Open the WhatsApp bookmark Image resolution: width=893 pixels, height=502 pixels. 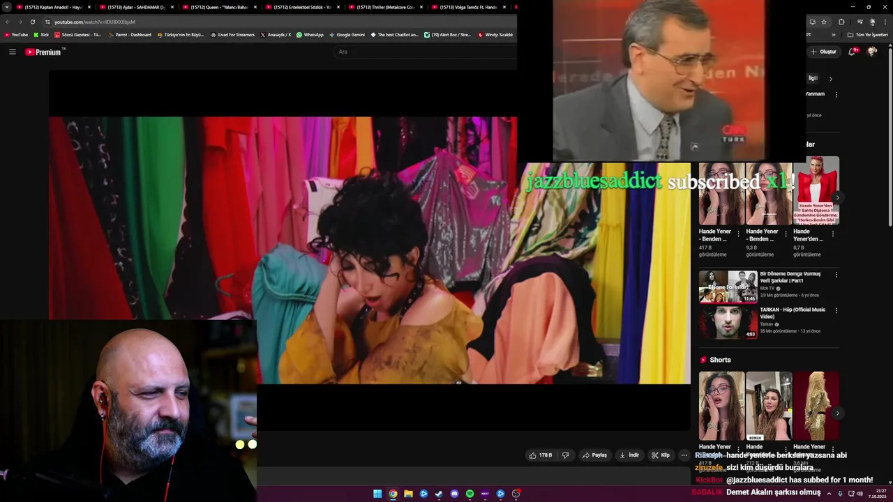[310, 34]
